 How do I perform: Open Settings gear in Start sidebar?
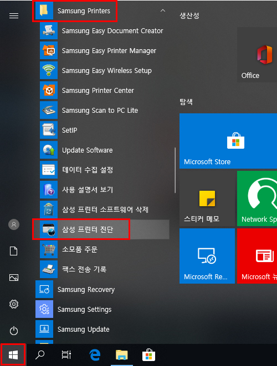pos(14,304)
